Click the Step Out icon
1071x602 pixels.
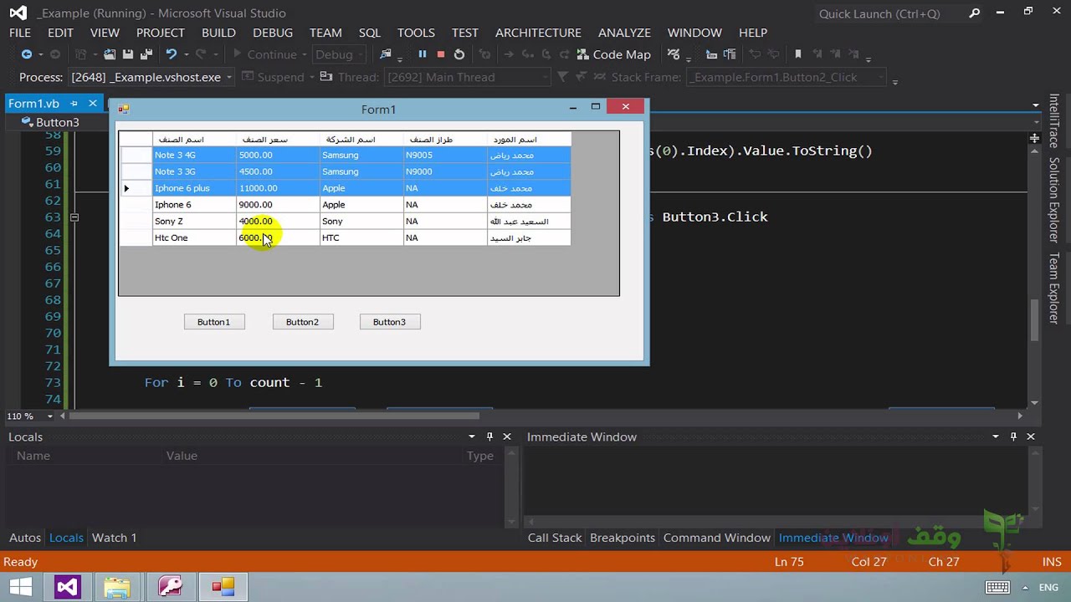pos(563,54)
